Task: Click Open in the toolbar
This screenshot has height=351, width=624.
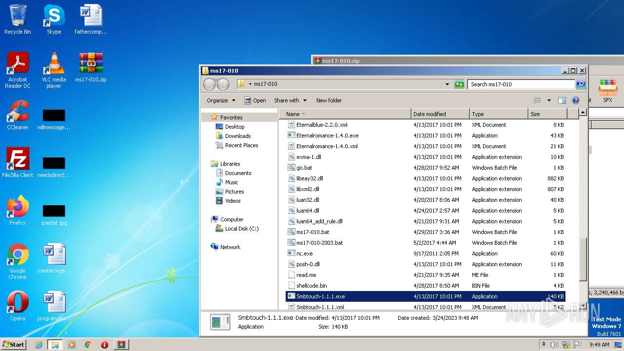Action: (x=255, y=100)
